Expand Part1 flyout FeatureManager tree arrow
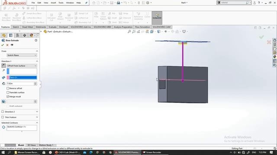Screen dimensions: 277x155 pyautogui.click(x=41, y=31)
